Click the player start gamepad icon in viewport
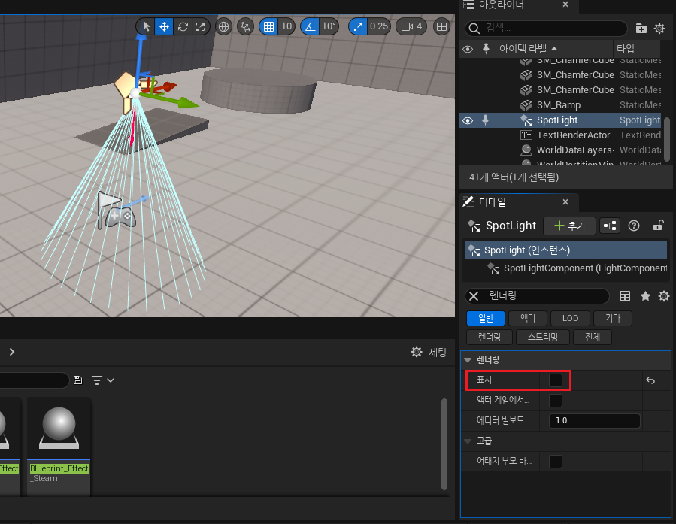The height and width of the screenshot is (524, 676). click(122, 217)
